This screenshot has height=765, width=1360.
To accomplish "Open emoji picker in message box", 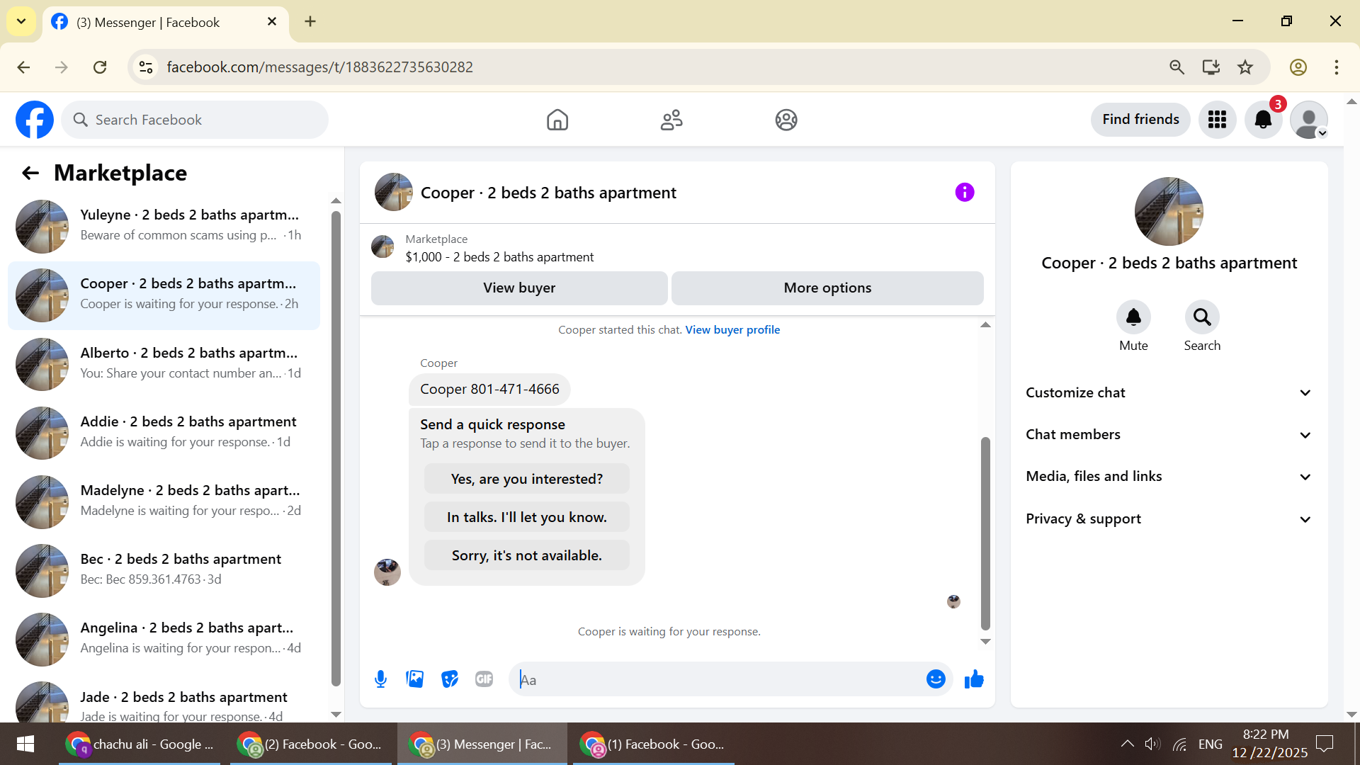I will pos(936,679).
